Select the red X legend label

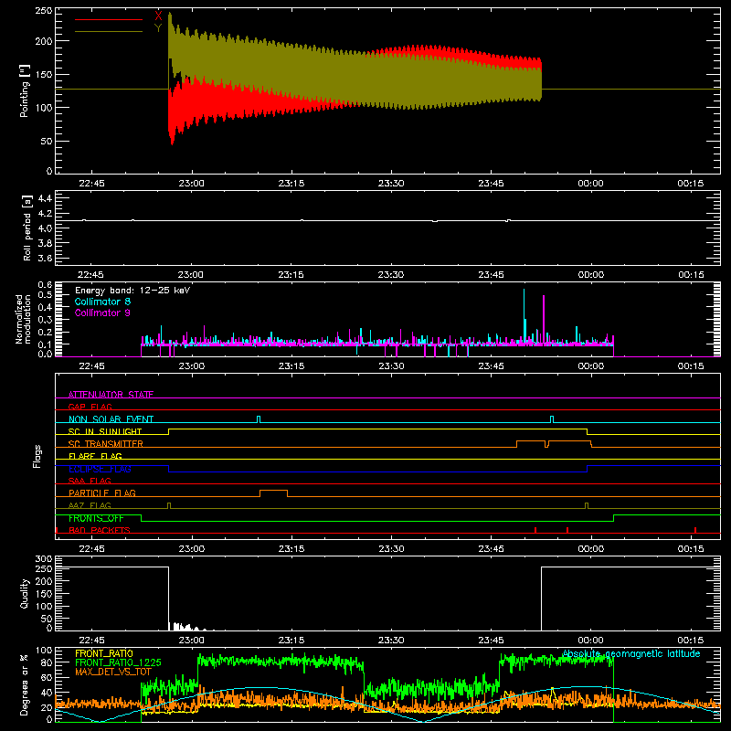(x=158, y=16)
